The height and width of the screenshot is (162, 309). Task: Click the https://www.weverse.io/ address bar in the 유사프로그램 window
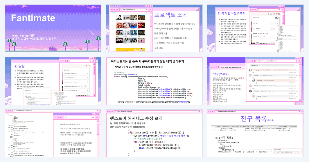tap(134, 10)
